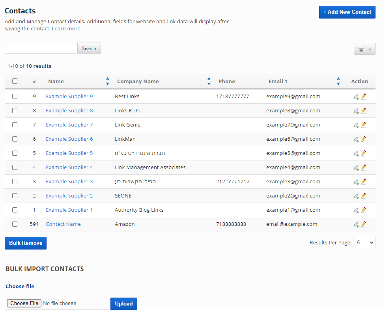Edit Example Supplier 3 with pencil icon
The image size is (383, 311).
click(364, 182)
